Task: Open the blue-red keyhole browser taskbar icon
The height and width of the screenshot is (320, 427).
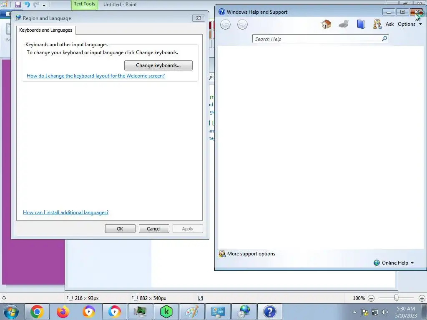Action: tap(114, 312)
